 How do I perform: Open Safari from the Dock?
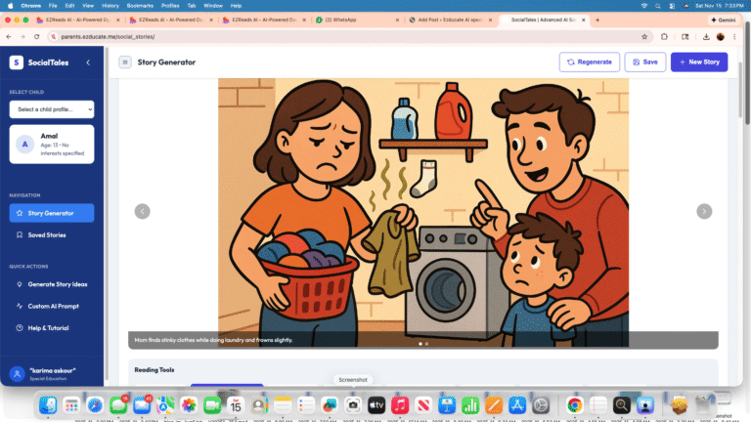pos(95,405)
